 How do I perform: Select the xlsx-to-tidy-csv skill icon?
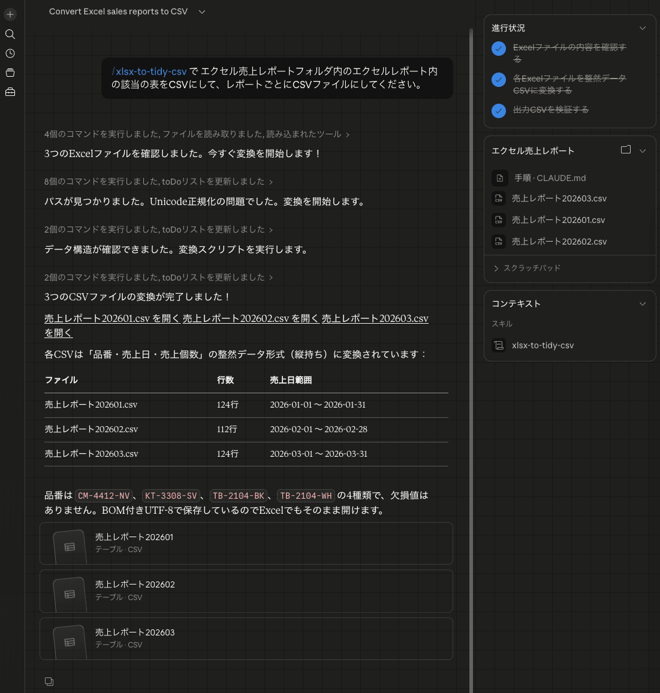coord(499,345)
